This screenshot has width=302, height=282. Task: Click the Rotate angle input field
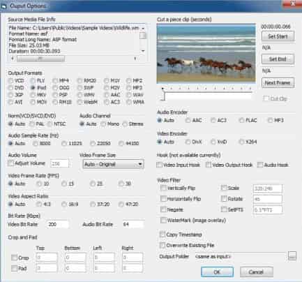268,199
